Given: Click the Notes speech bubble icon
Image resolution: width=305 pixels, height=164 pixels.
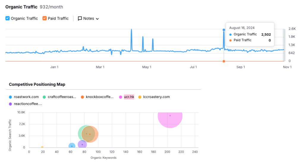Looking at the screenshot, I should (80, 18).
